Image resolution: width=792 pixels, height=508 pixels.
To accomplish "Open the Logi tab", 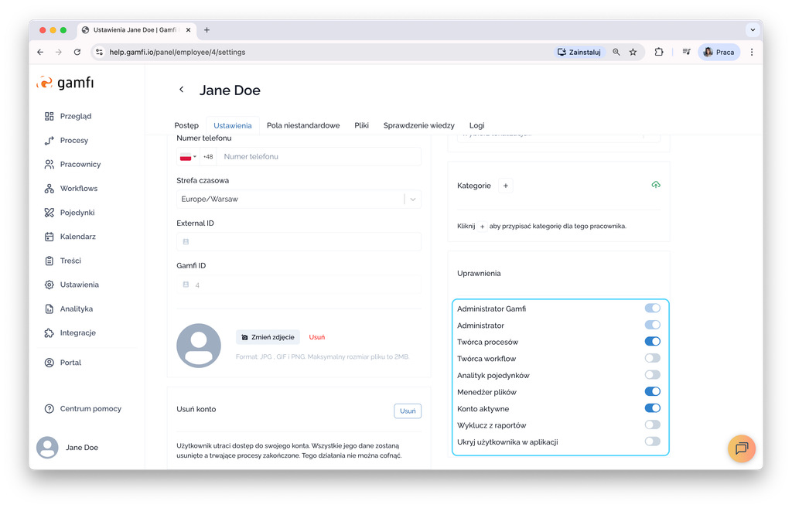I will (x=476, y=125).
